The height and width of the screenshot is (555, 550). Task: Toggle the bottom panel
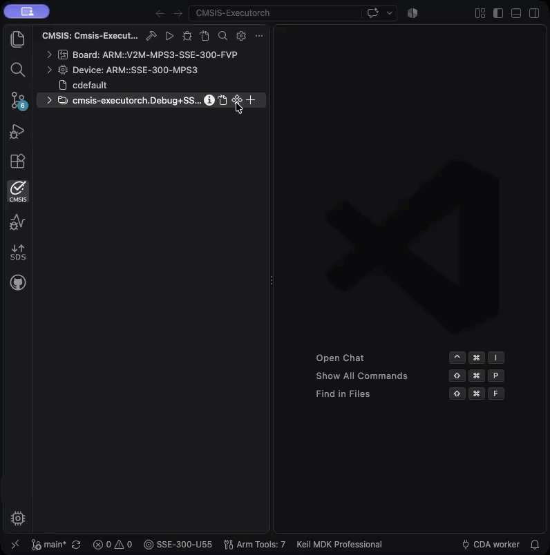tap(516, 13)
